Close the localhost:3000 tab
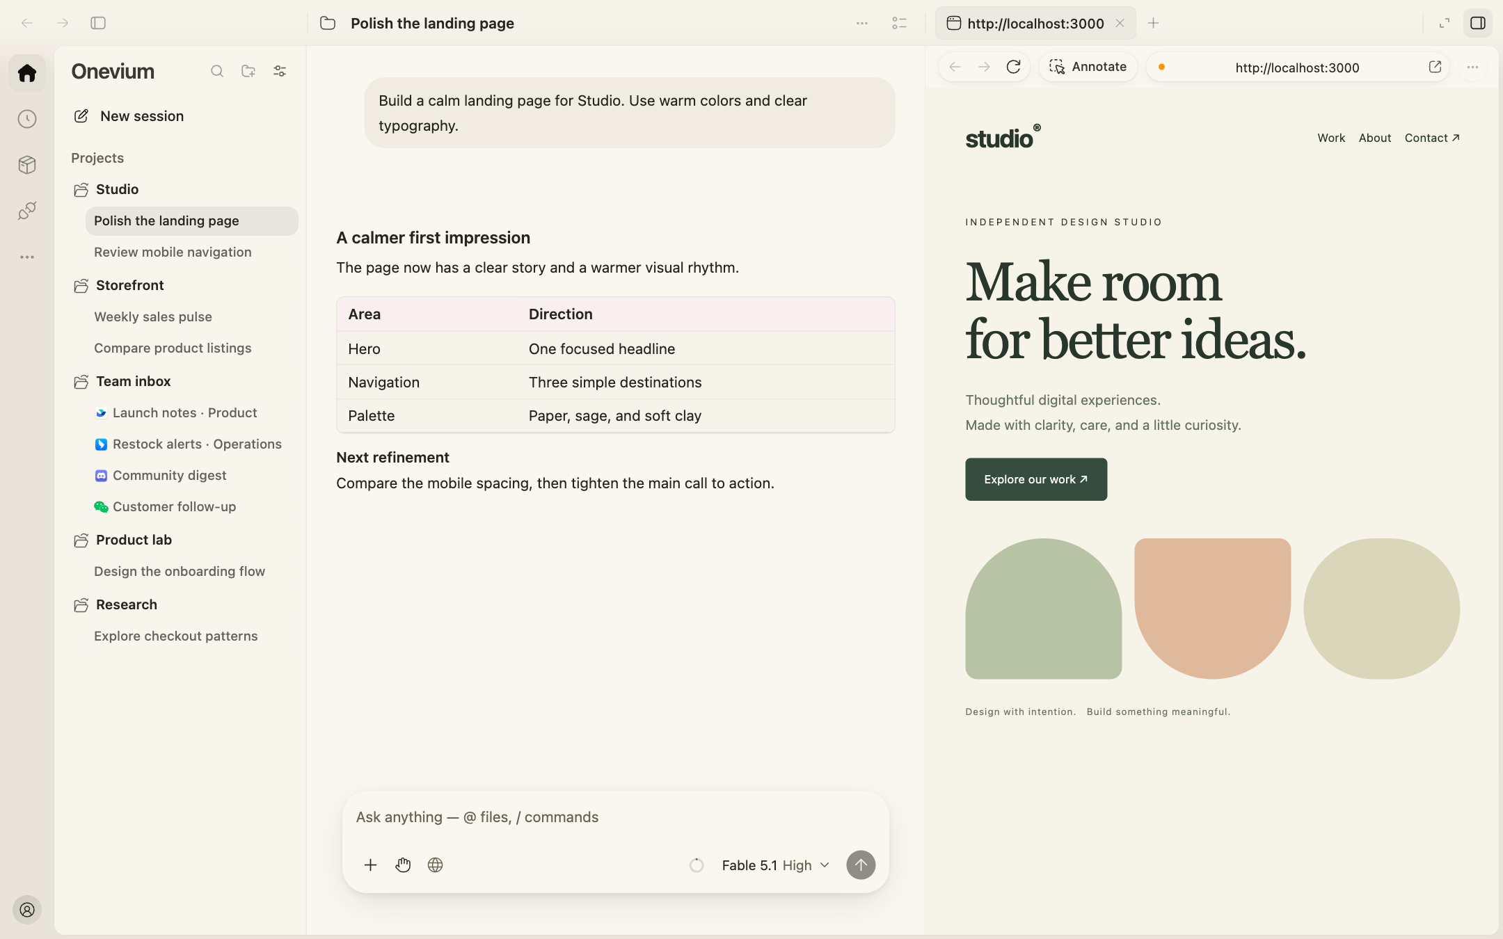 pyautogui.click(x=1120, y=23)
